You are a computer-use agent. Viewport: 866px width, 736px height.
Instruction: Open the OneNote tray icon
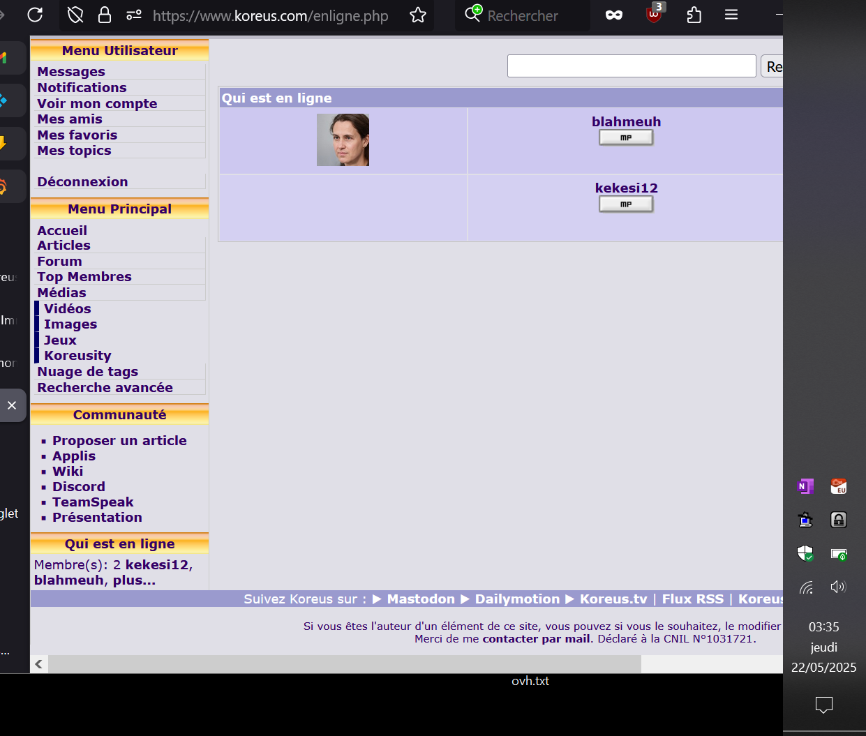click(805, 486)
